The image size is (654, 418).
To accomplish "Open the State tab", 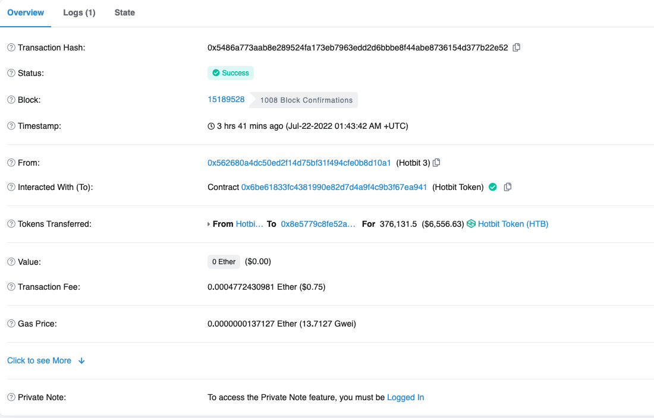I will pyautogui.click(x=124, y=12).
